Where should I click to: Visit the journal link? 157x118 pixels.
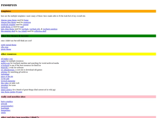[x=26, y=24]
